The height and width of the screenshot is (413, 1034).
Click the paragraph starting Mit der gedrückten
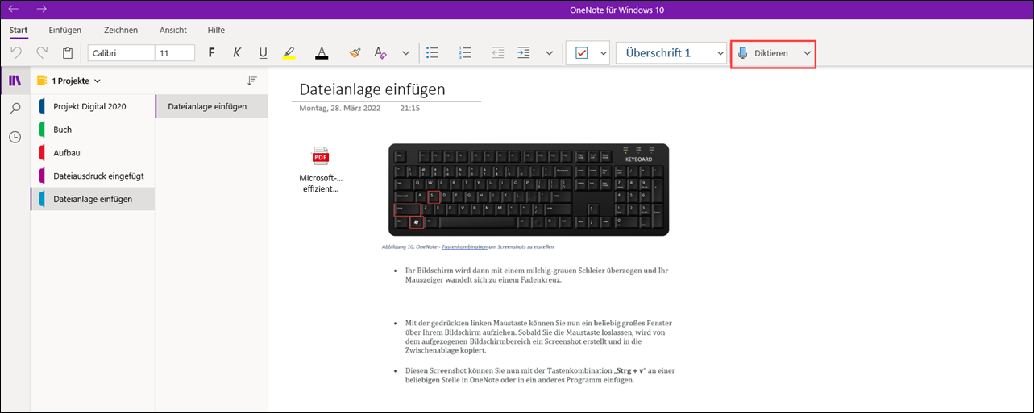(x=539, y=337)
